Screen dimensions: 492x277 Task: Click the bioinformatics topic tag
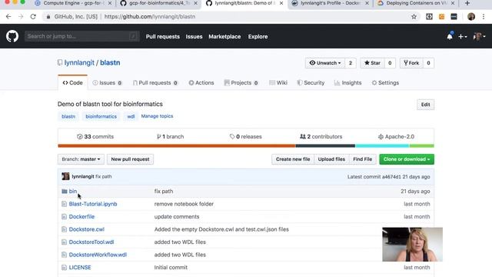(101, 116)
